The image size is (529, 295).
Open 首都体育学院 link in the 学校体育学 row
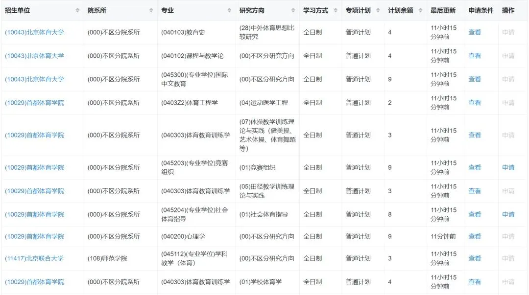pyautogui.click(x=34, y=282)
